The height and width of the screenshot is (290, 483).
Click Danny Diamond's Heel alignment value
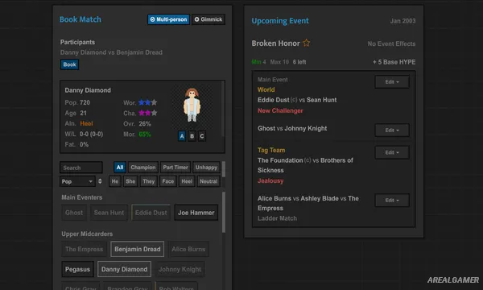point(86,123)
